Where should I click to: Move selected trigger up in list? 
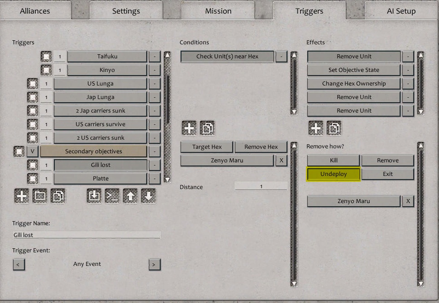(130, 196)
